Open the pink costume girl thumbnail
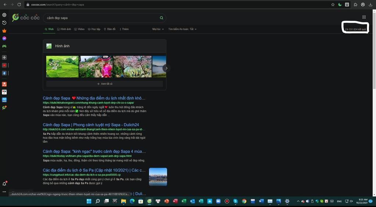Screen dimensions: 376x207 tap(96, 66)
